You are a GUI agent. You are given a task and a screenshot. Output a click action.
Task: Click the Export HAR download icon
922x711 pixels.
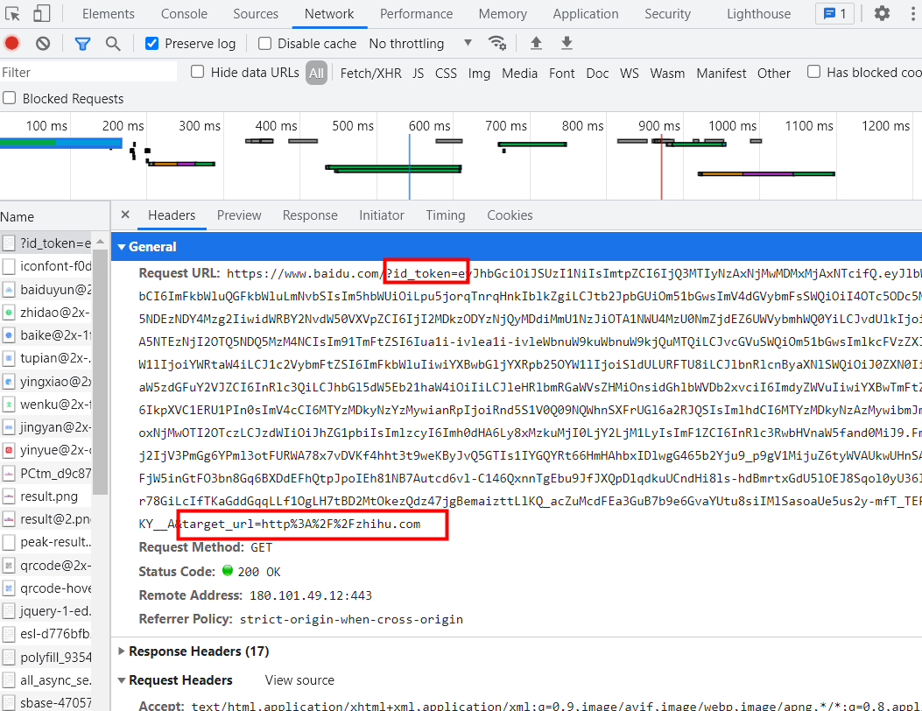point(567,44)
